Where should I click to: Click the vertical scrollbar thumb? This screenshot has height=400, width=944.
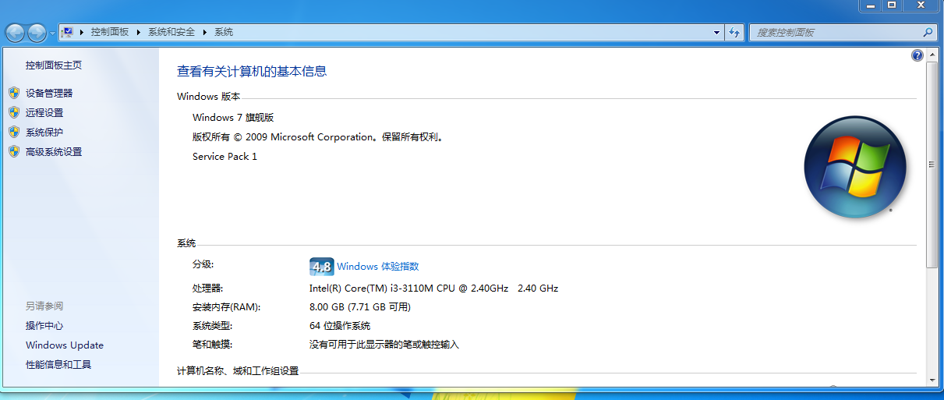932,165
